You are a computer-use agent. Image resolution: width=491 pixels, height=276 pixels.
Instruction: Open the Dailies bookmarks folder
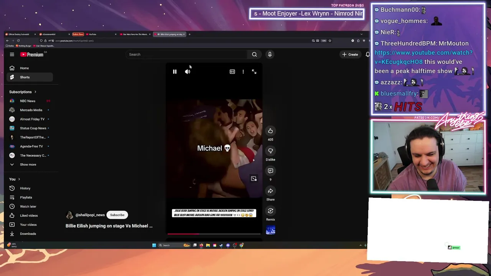tap(10, 46)
